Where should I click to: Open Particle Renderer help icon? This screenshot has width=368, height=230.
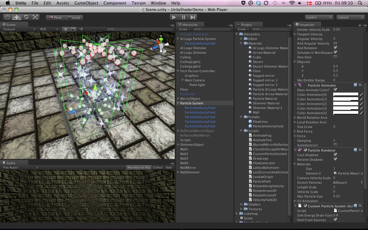(355, 150)
